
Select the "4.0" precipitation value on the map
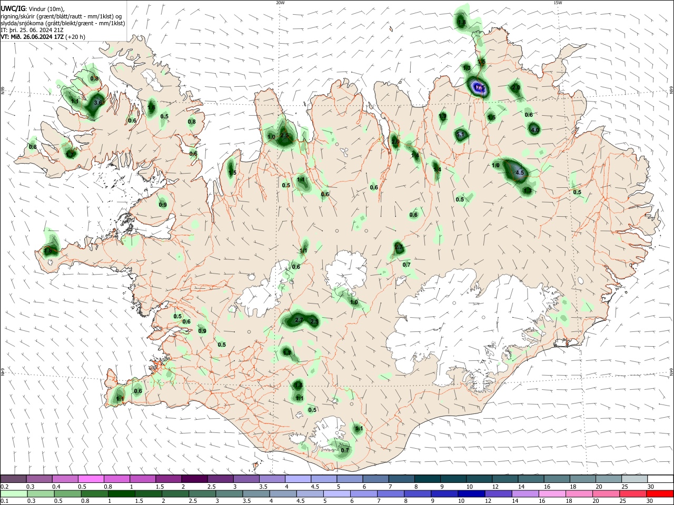pos(535,130)
